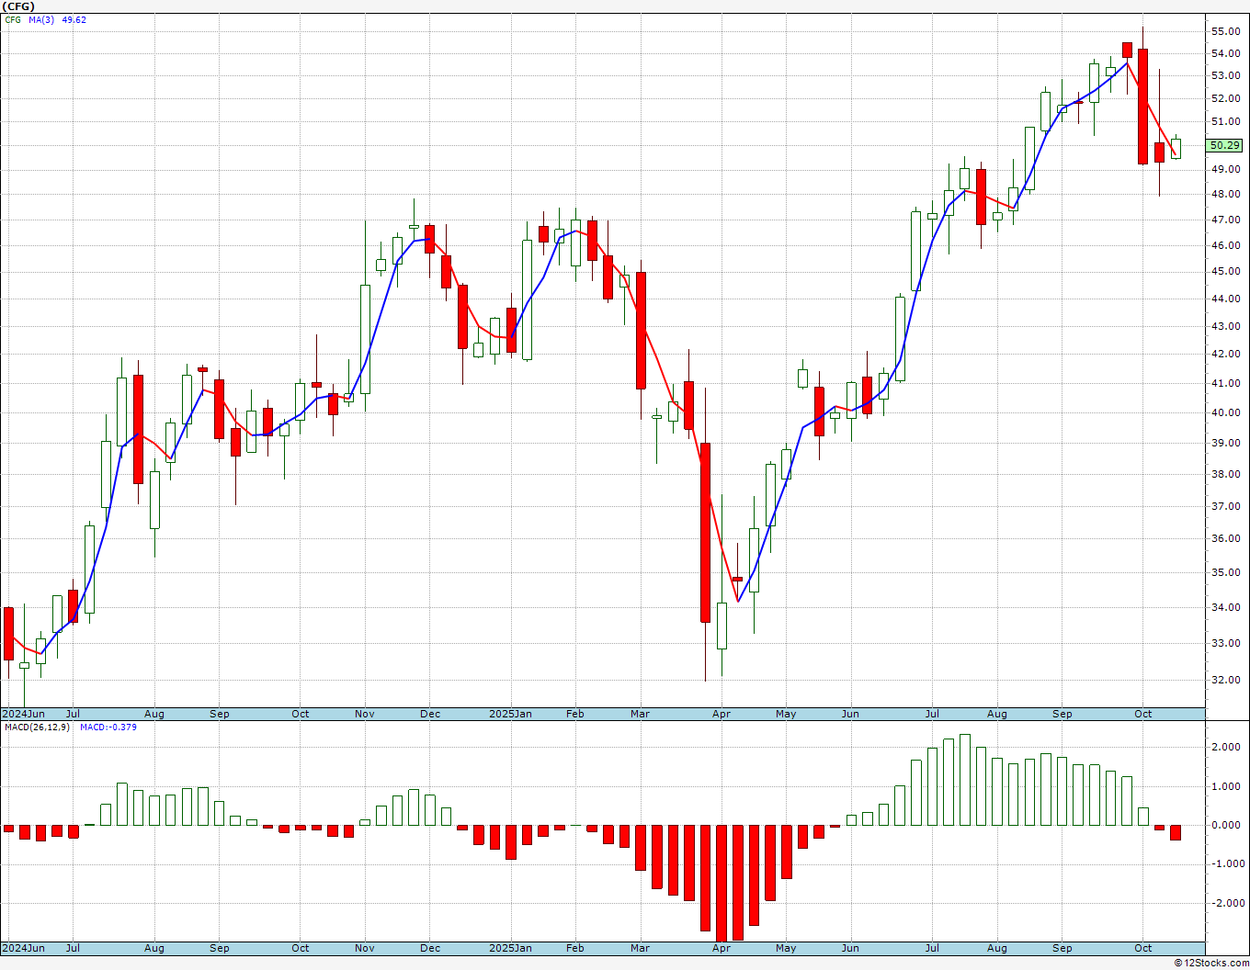Click the 2025Jan label on the price chart time axis
The image size is (1250, 970).
tap(510, 714)
